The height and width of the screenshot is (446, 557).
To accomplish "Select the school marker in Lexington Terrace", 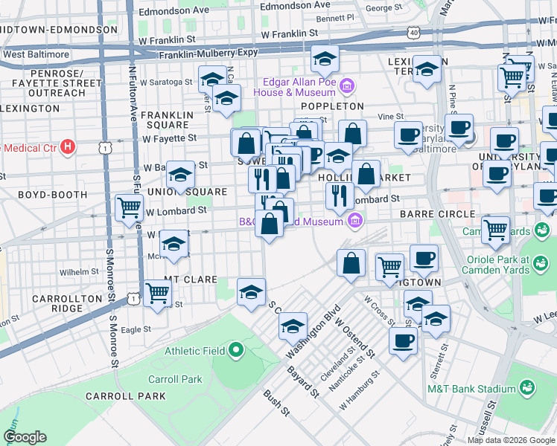I will (x=427, y=69).
